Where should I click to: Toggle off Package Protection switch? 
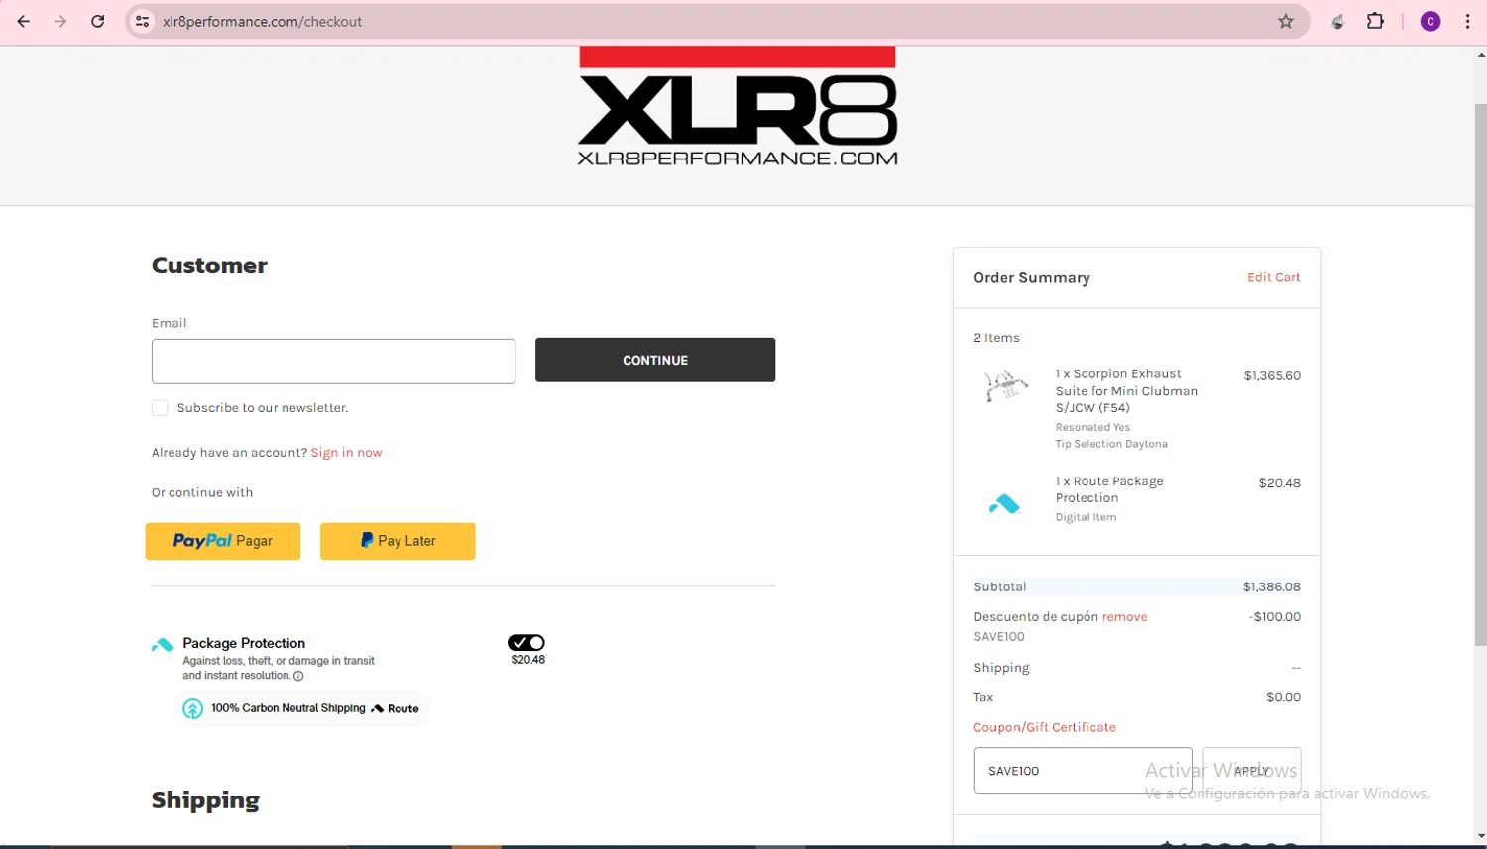click(526, 643)
